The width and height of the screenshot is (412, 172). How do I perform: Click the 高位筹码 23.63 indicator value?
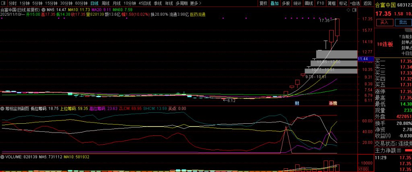pos(103,108)
